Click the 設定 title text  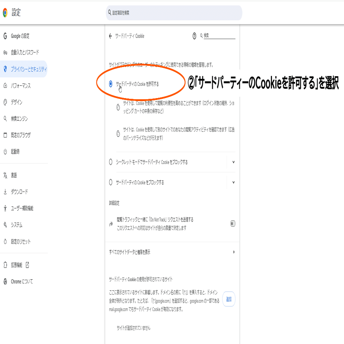tap(16, 13)
